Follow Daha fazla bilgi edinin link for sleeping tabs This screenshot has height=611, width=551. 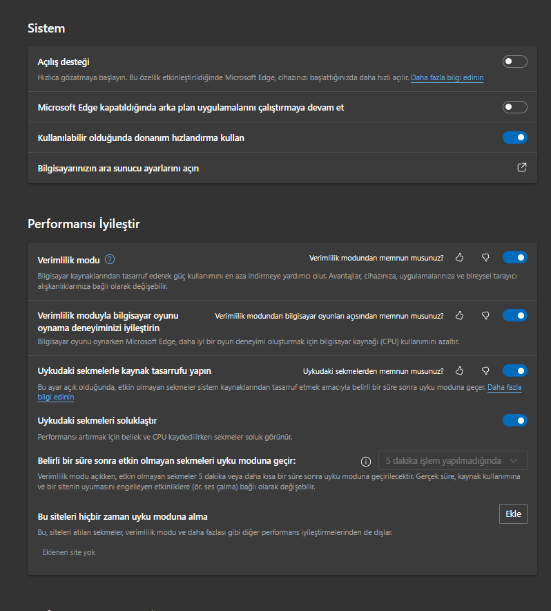[x=504, y=387]
